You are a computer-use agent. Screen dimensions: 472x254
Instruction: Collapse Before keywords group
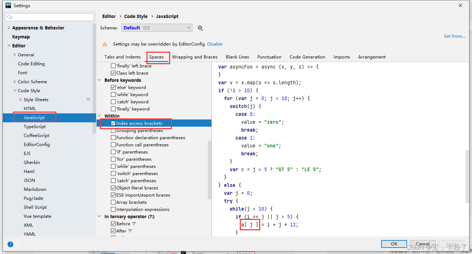[x=100, y=80]
